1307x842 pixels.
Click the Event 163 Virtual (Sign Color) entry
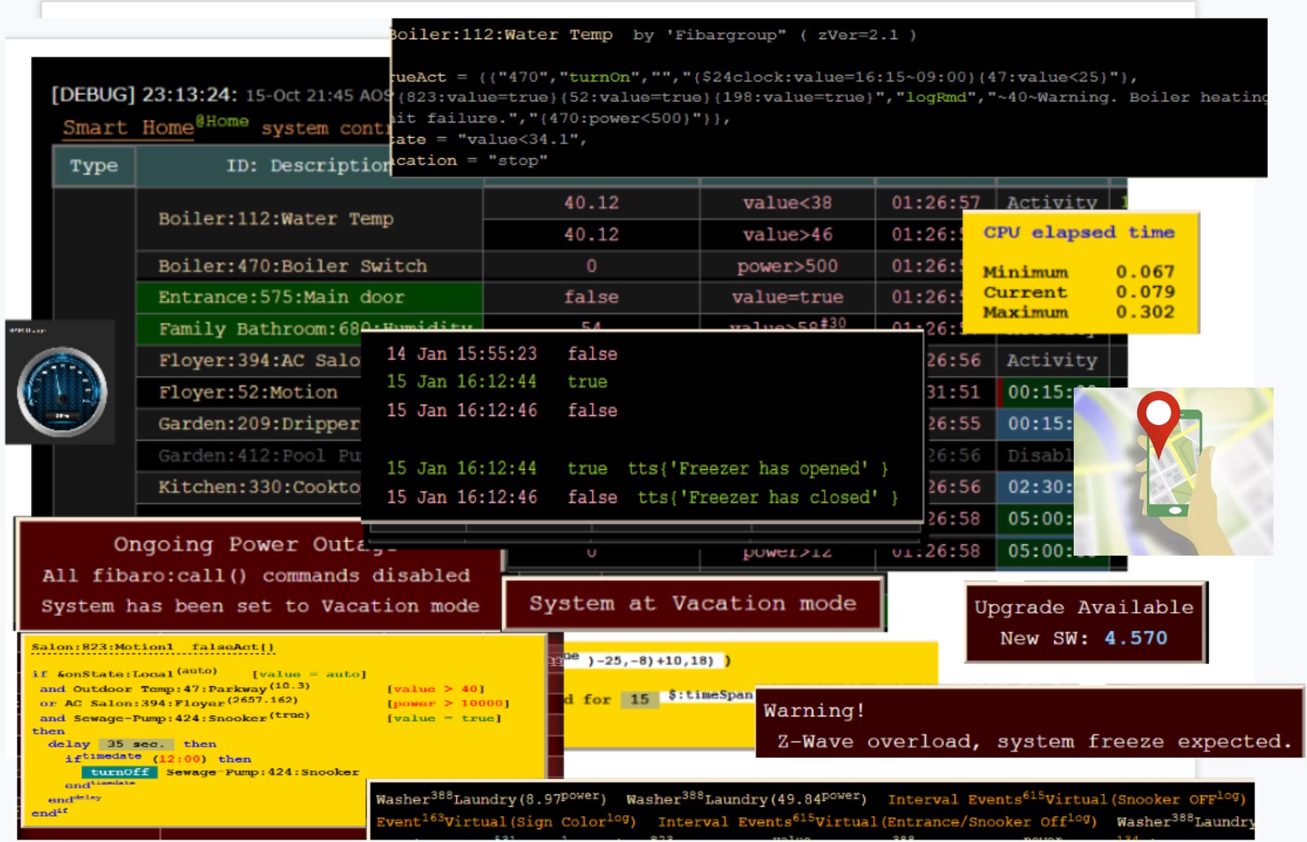click(x=505, y=821)
